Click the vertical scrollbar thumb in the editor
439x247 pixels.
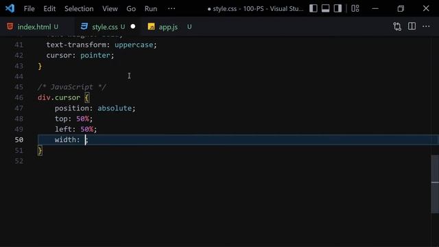pos(435,184)
